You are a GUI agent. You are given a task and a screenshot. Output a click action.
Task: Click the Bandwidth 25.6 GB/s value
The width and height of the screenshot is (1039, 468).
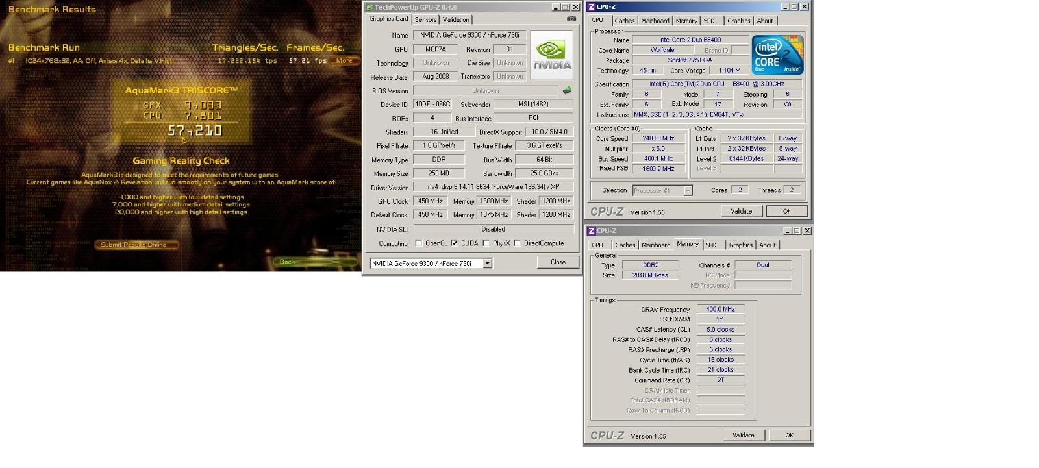(544, 173)
